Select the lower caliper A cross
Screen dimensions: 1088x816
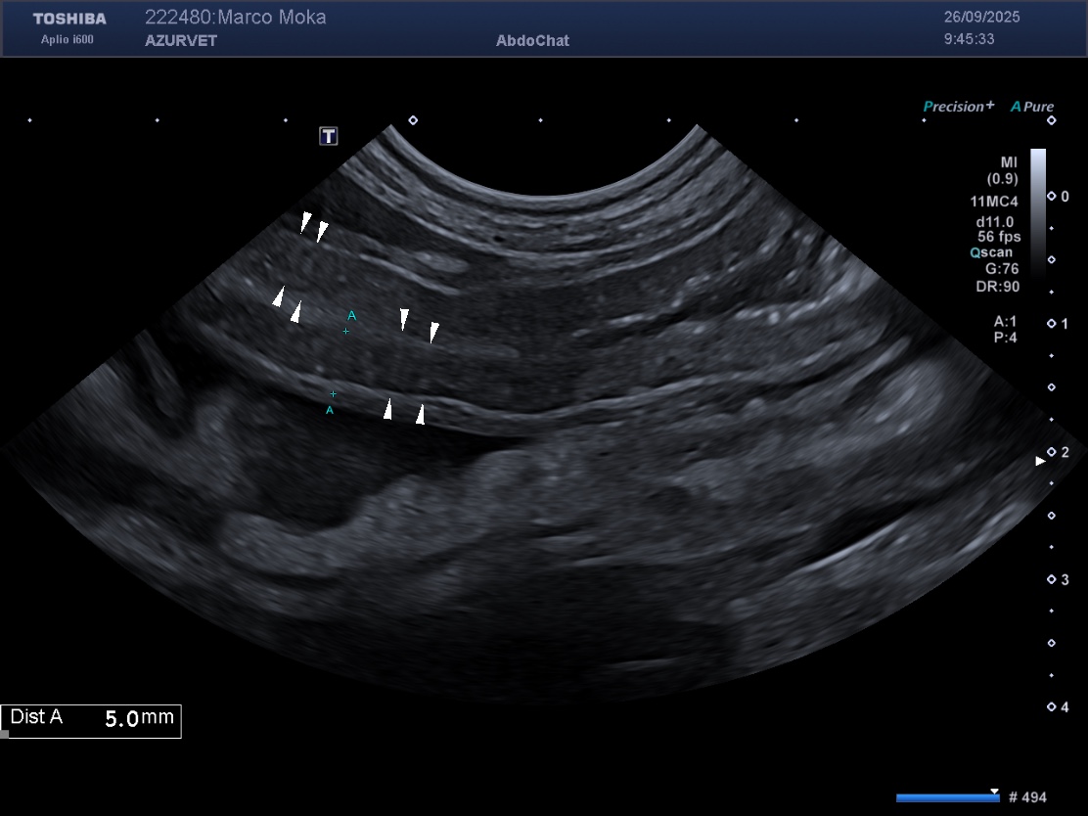pos(334,393)
